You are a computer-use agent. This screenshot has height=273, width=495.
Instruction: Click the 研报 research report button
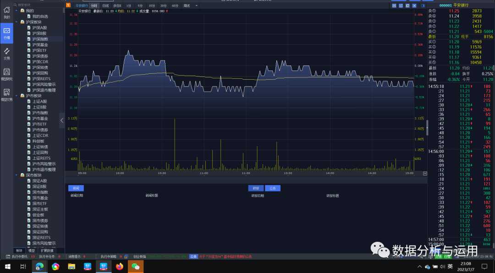coord(256,188)
